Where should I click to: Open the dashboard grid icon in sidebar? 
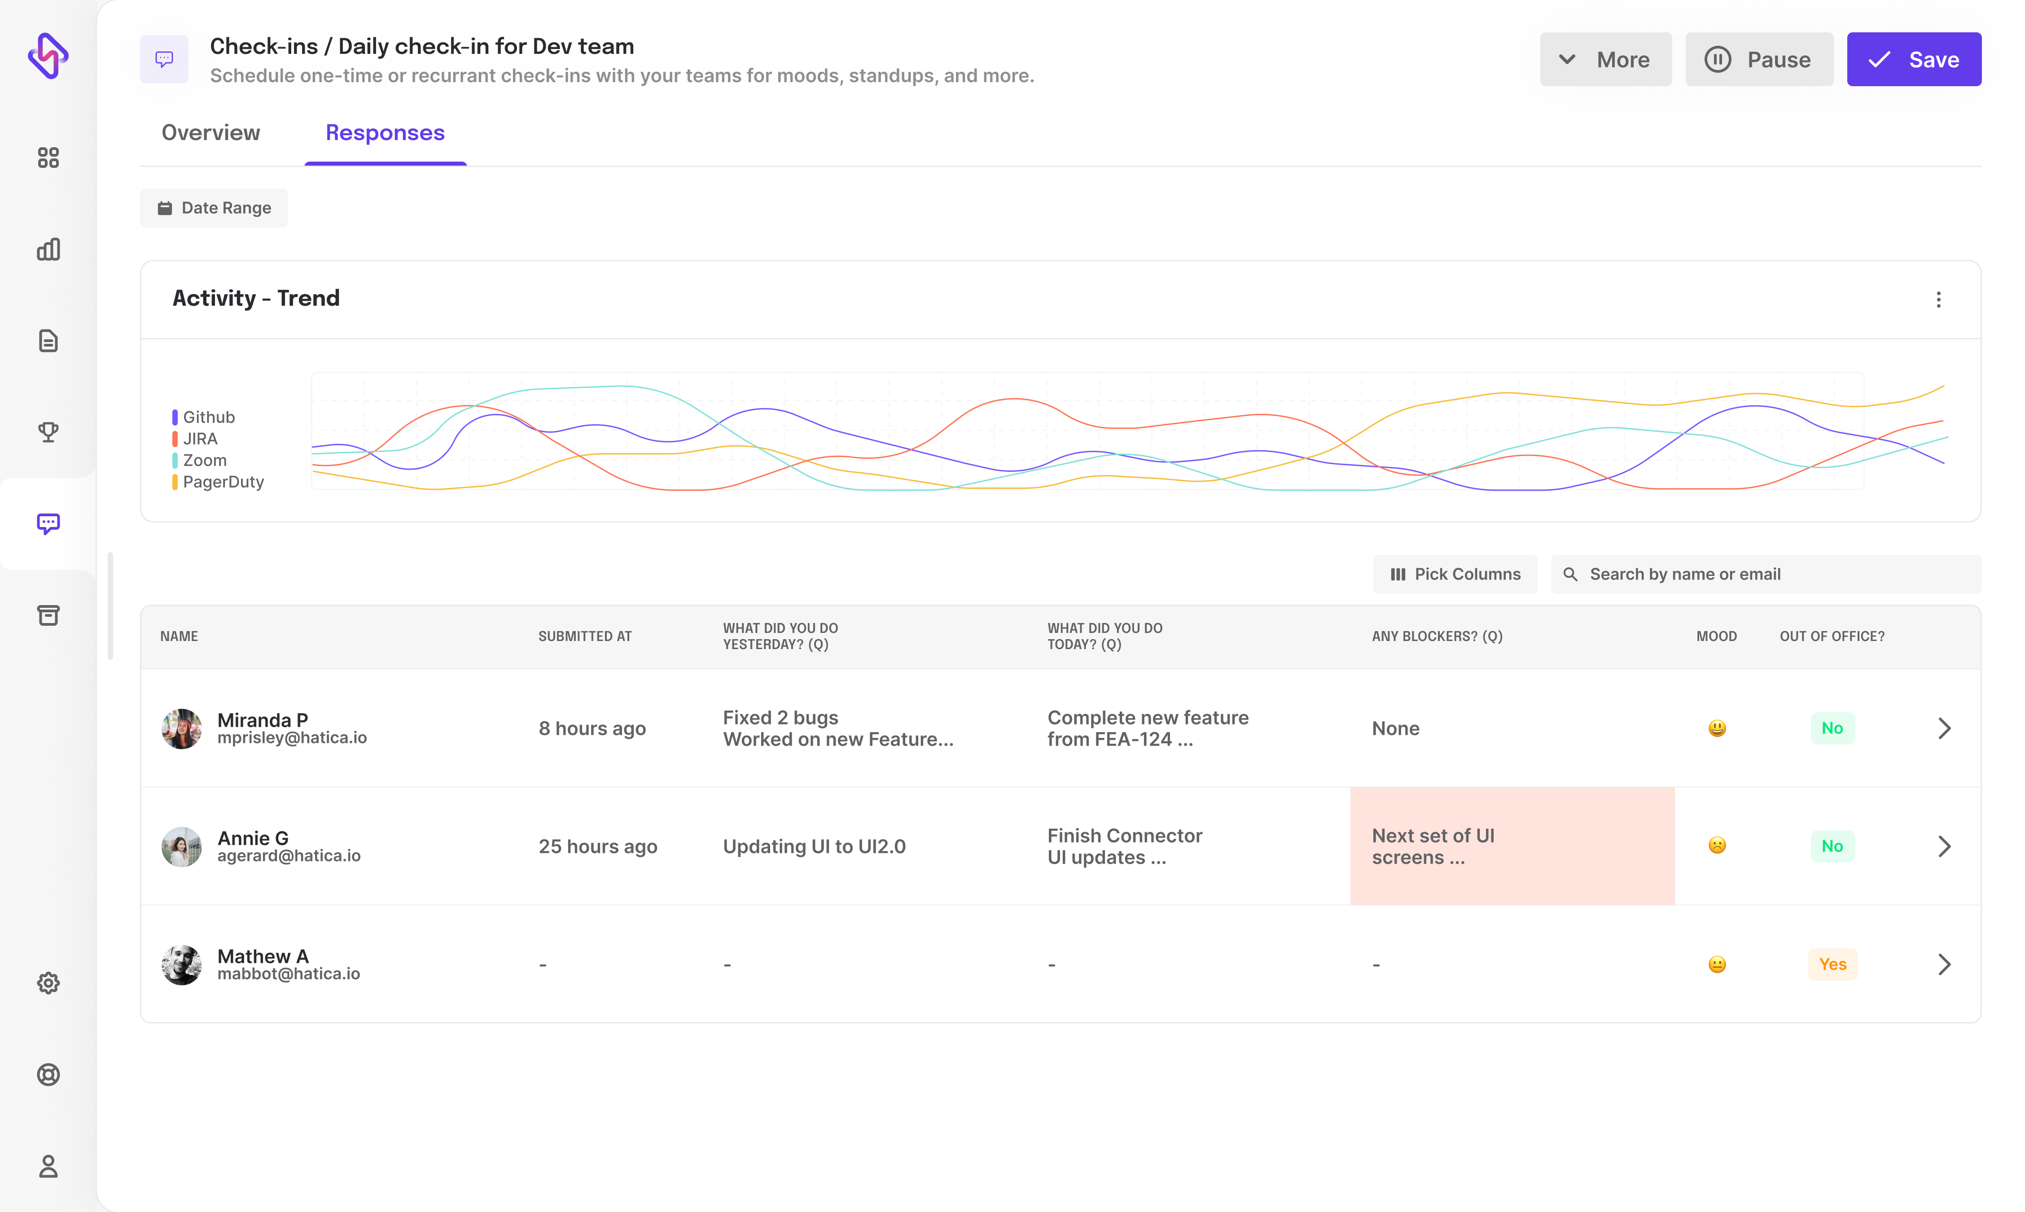[x=48, y=158]
